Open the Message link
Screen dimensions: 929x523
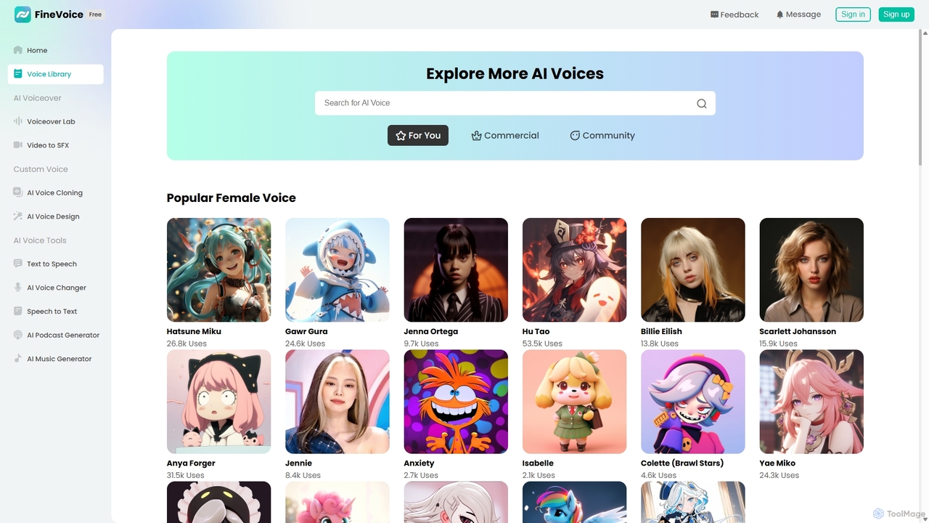(798, 15)
